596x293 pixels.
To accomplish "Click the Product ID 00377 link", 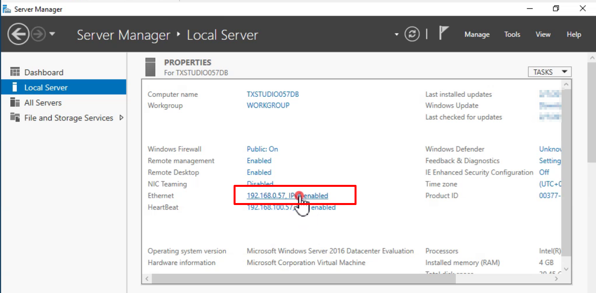I will (x=550, y=196).
